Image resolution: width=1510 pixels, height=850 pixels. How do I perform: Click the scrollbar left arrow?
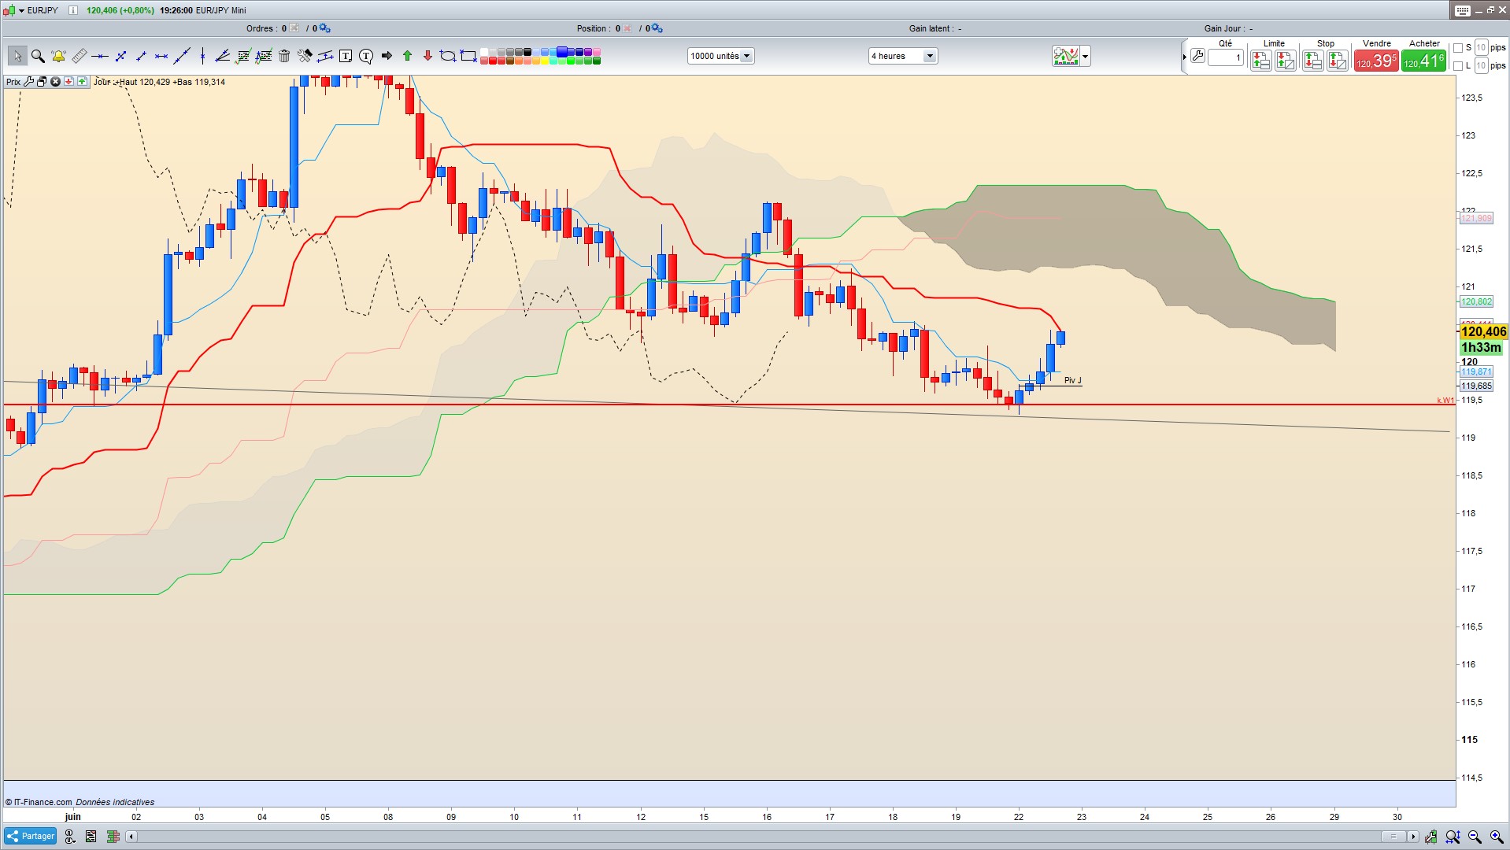(x=131, y=837)
